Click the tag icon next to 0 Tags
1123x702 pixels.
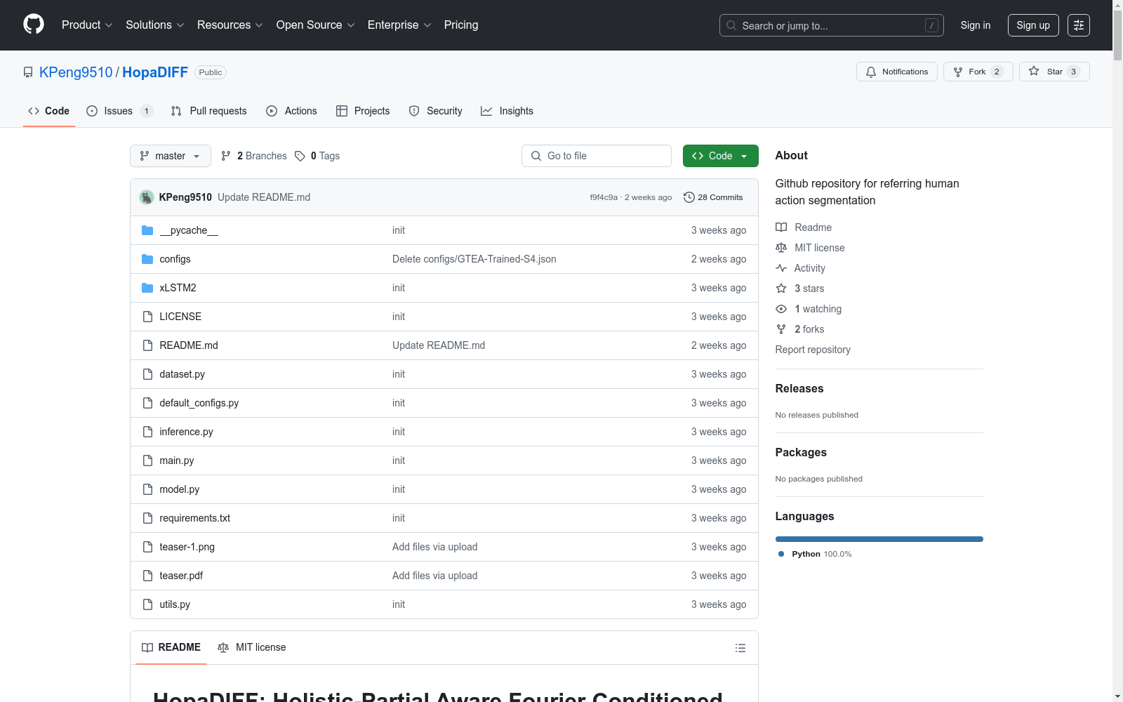pos(300,156)
